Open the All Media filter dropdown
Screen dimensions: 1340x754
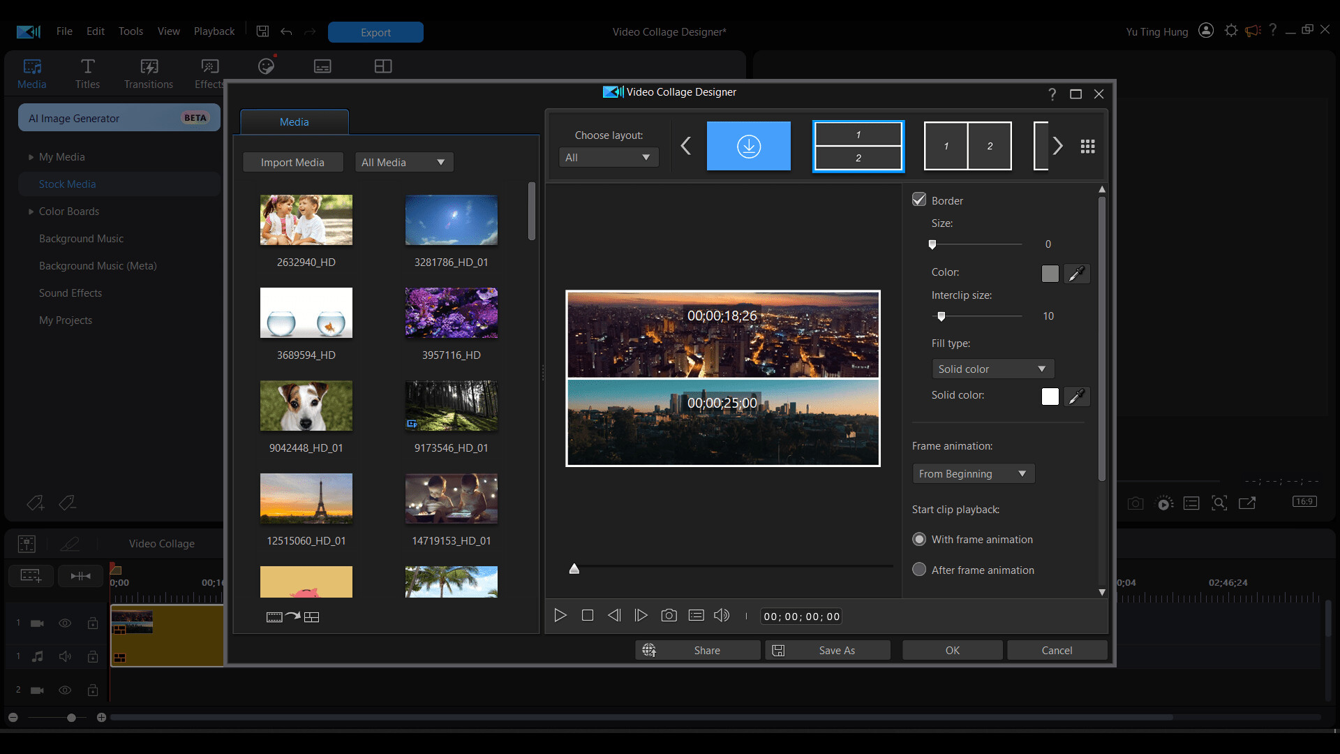point(403,161)
